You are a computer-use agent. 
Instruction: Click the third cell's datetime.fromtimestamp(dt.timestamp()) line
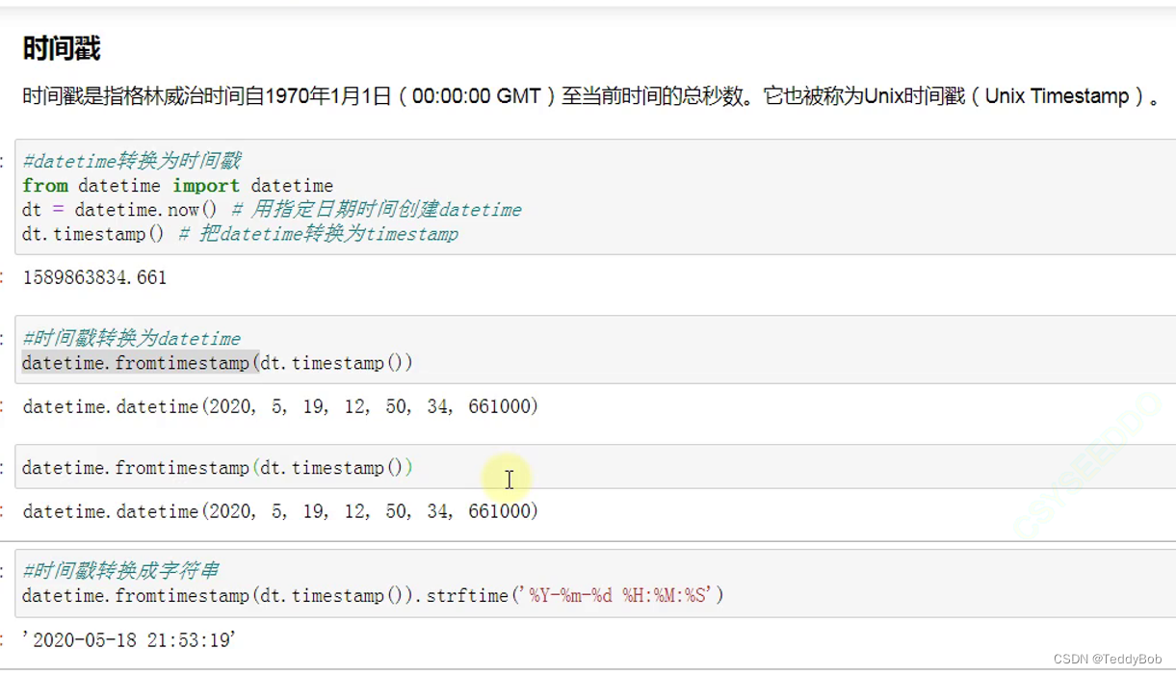point(218,468)
